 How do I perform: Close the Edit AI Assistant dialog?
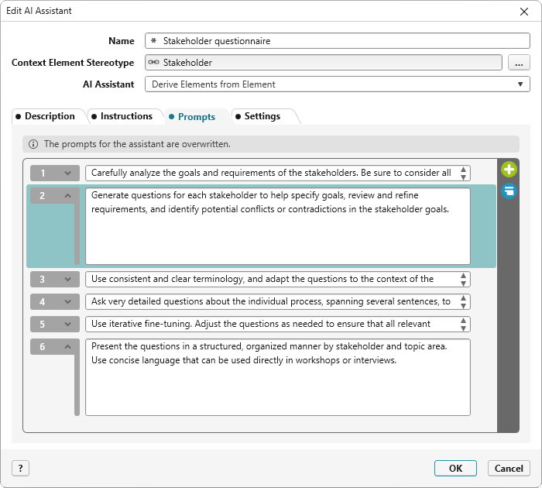[x=524, y=12]
